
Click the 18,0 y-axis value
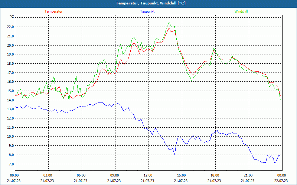[x=11, y=63]
